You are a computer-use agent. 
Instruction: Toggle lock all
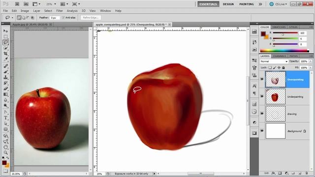click(283, 68)
